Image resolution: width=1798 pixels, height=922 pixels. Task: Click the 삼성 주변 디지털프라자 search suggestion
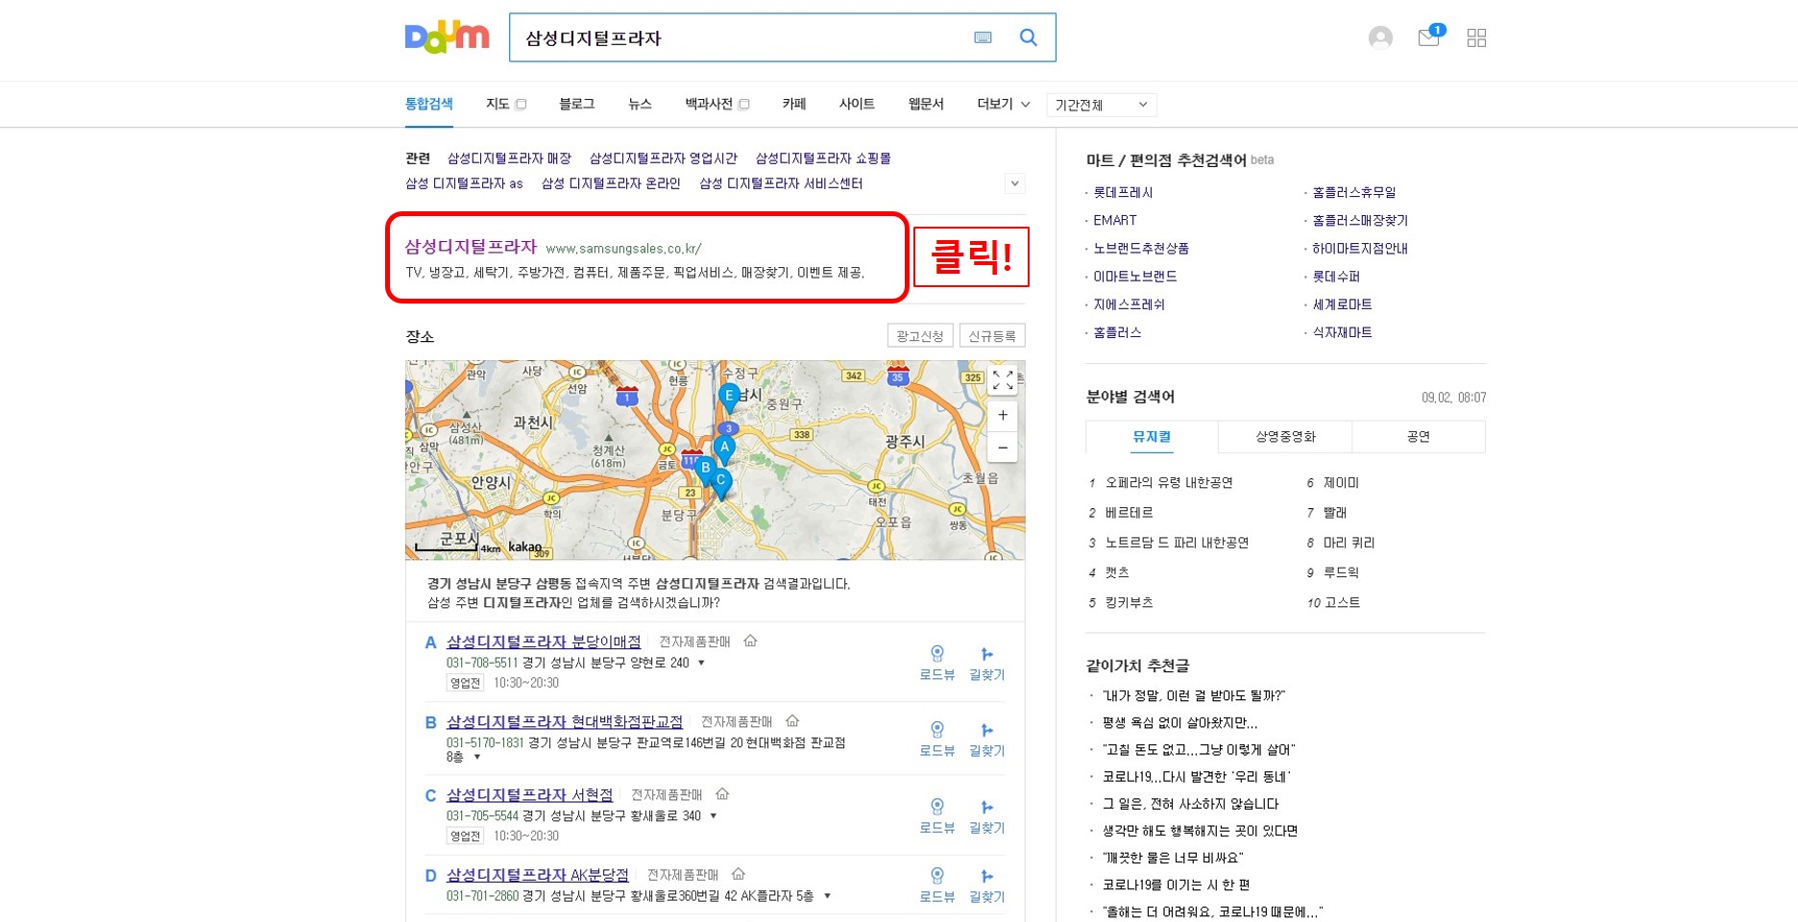pos(573,602)
